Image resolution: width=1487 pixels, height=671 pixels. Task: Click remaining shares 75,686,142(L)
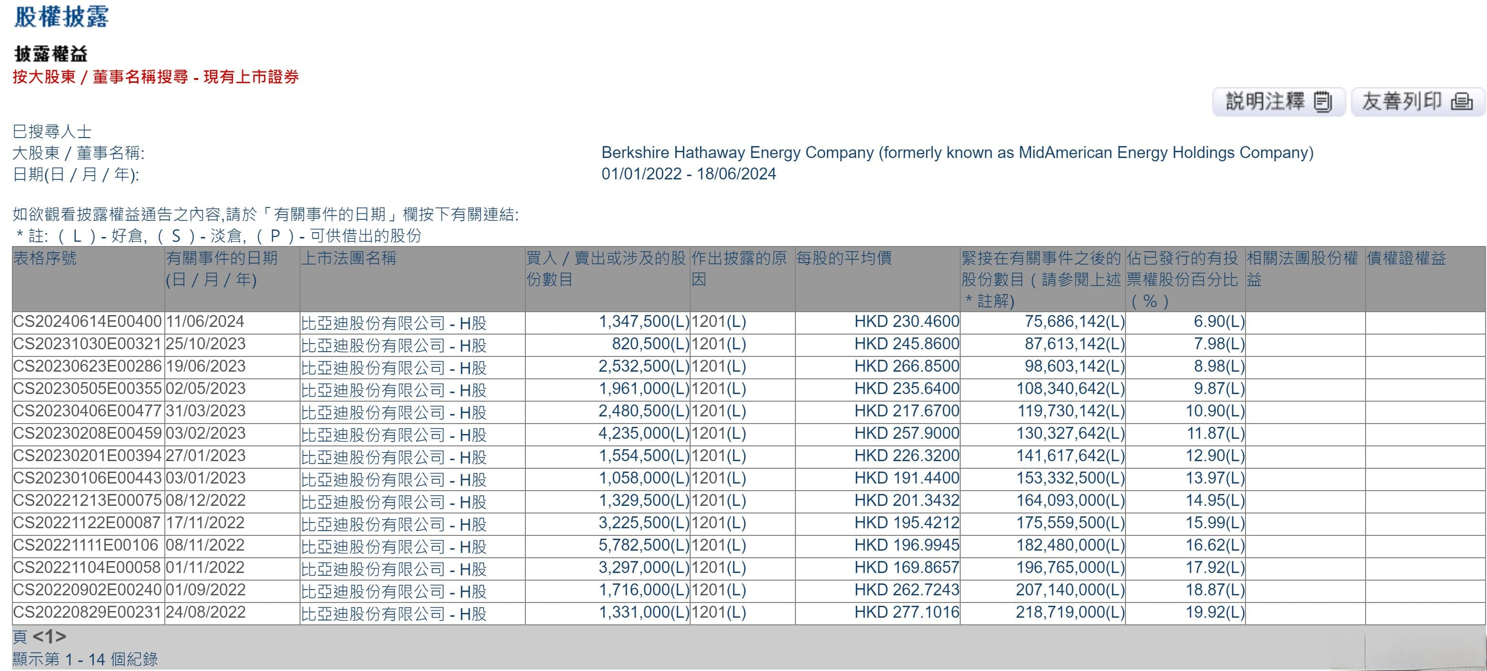click(1075, 322)
